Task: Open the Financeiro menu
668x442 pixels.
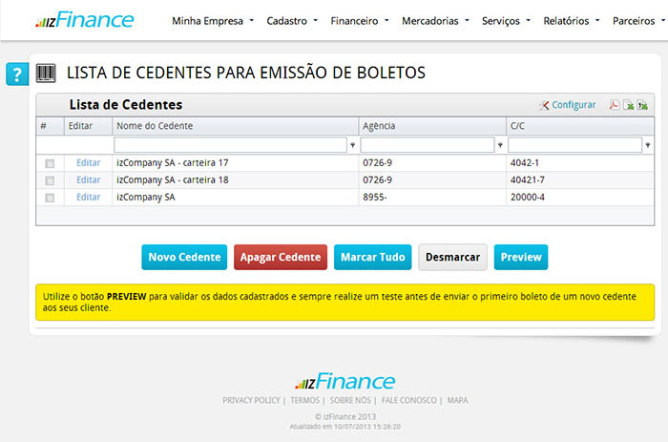Action: click(x=360, y=21)
